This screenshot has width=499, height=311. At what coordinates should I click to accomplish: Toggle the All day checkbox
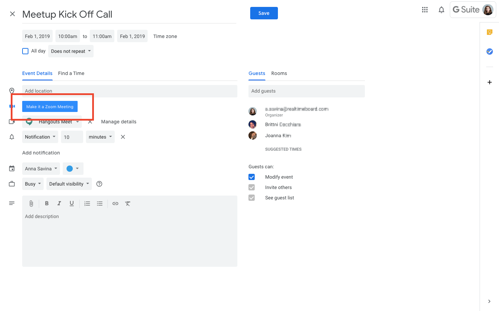25,51
